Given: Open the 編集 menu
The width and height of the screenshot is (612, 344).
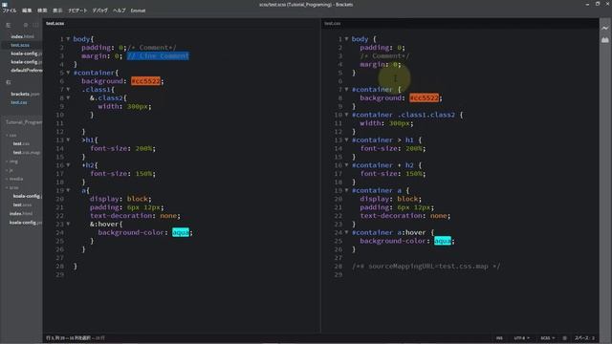Looking at the screenshot, I should pos(27,11).
